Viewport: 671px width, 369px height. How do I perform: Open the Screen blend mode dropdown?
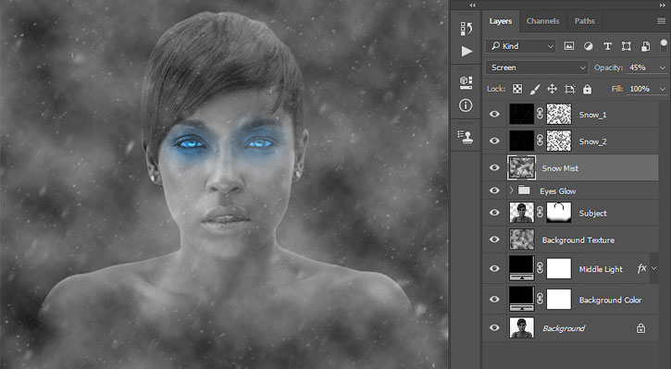[537, 68]
